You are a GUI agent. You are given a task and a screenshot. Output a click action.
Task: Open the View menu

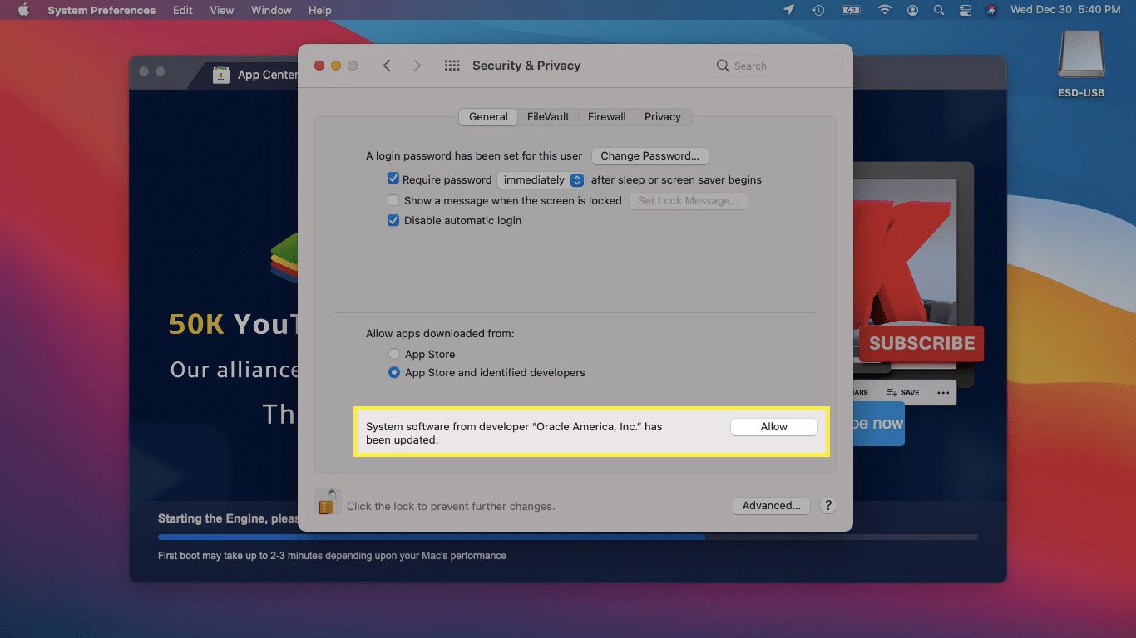(221, 10)
